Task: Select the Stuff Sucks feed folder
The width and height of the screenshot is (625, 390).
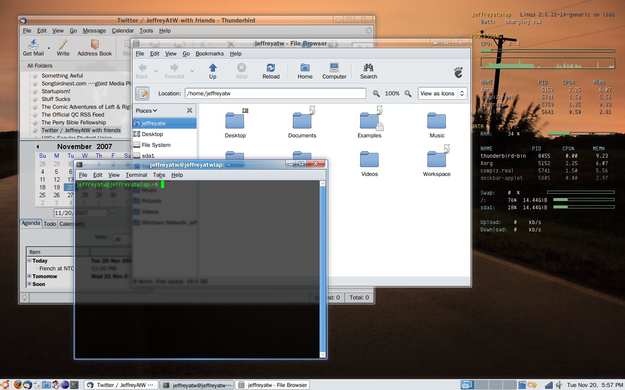Action: 56,99
